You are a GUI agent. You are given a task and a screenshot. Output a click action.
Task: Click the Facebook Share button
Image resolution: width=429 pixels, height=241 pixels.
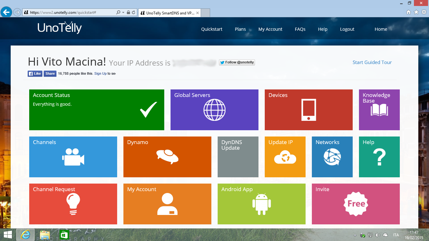coord(50,73)
